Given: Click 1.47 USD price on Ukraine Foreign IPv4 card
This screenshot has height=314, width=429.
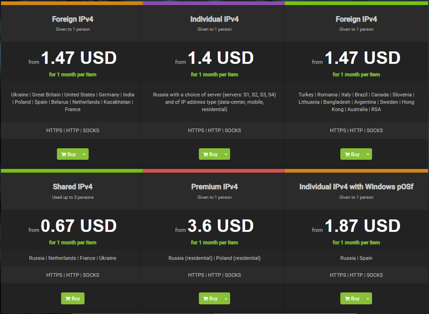Looking at the screenshot, I should [x=79, y=58].
